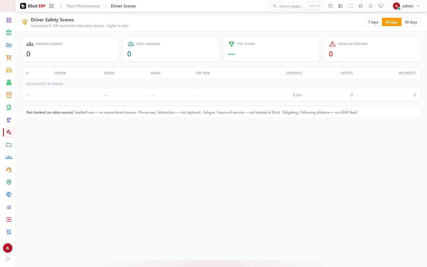
Task: Click the Driver column header
Action: pyautogui.click(x=60, y=73)
